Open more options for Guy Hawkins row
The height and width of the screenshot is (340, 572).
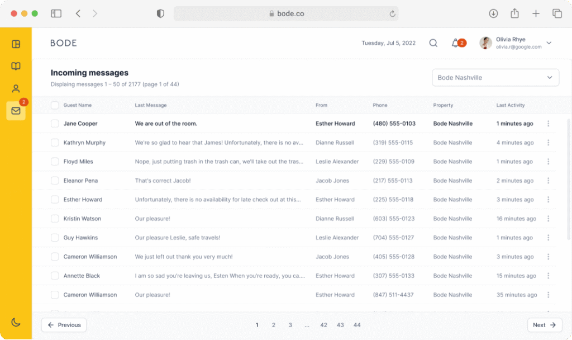[x=549, y=237]
